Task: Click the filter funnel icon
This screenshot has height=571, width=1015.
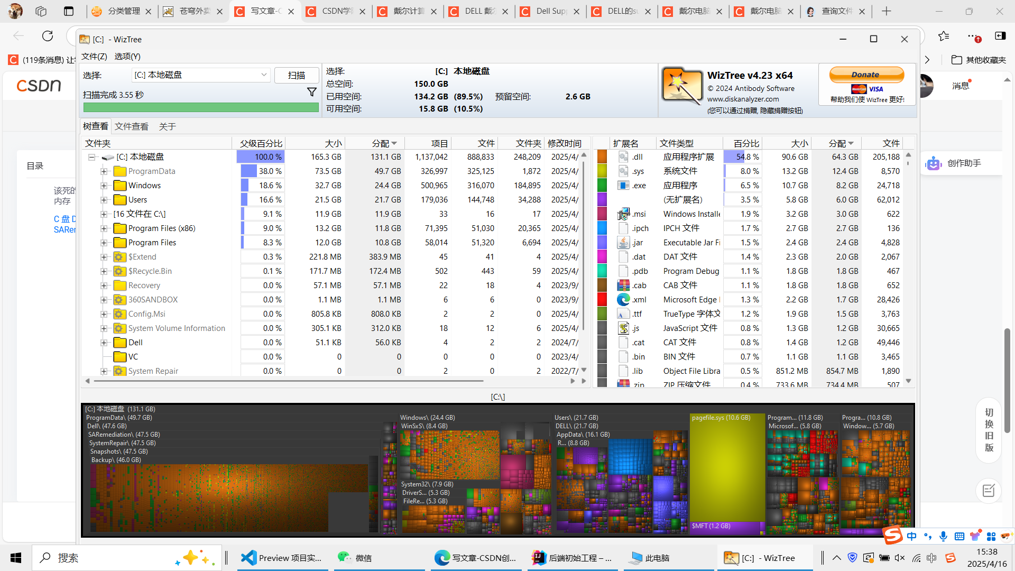Action: [x=312, y=93]
